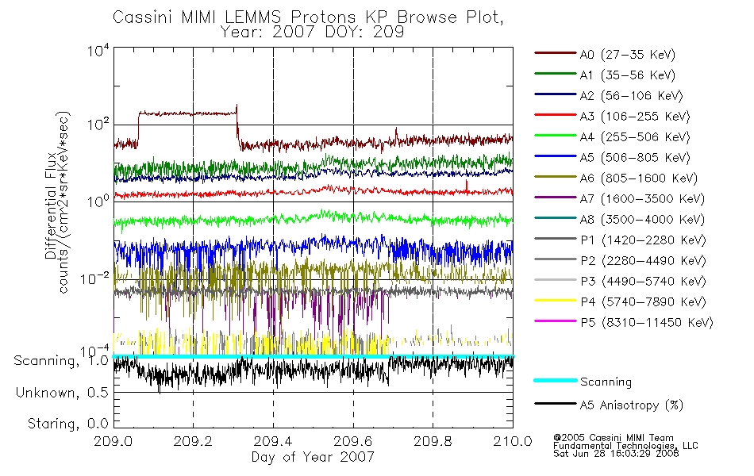Click the A2 (56-106 KeV) legend label

(631, 96)
